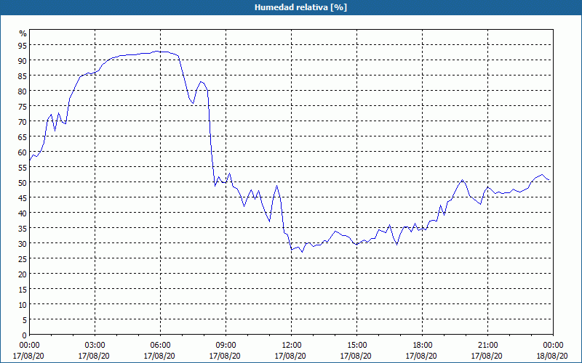Click the 17/08/20 date under 06:00
Viewport: 582px width, 363px height.
[159, 356]
